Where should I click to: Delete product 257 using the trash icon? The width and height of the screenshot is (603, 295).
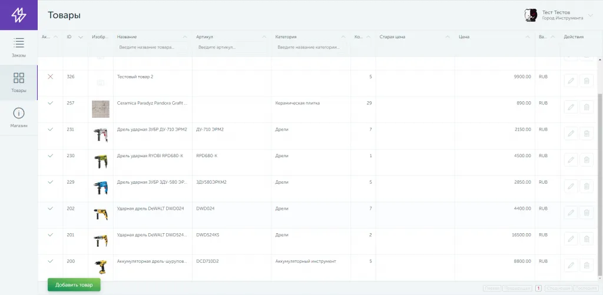(x=587, y=107)
